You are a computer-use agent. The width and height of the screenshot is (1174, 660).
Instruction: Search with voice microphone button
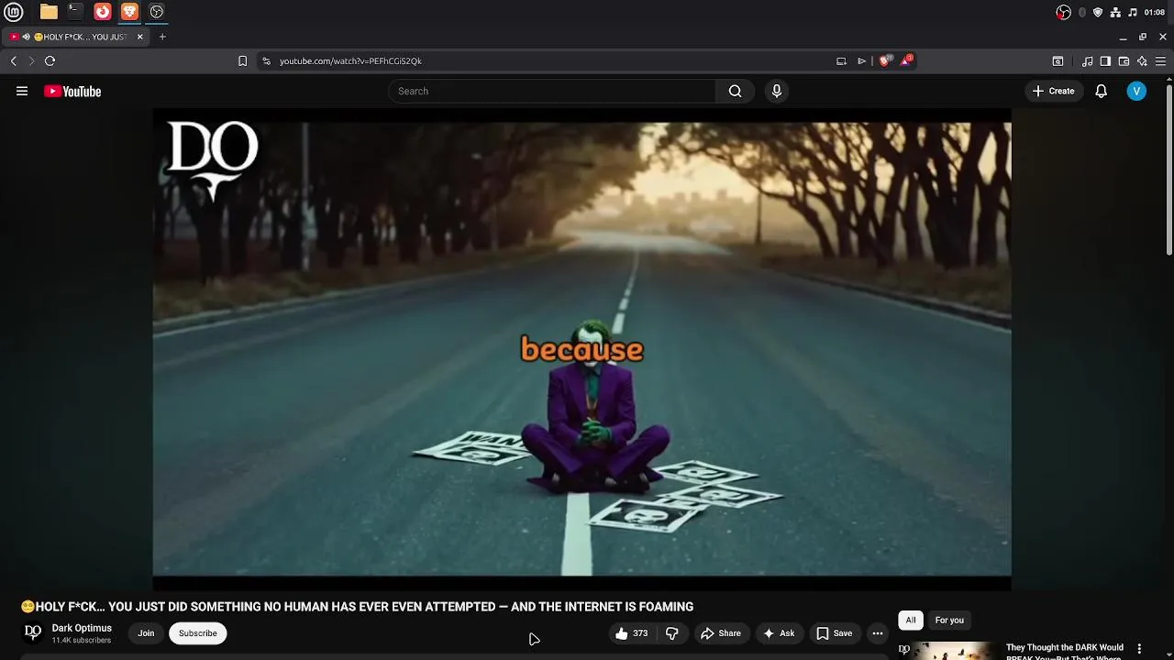(x=777, y=91)
